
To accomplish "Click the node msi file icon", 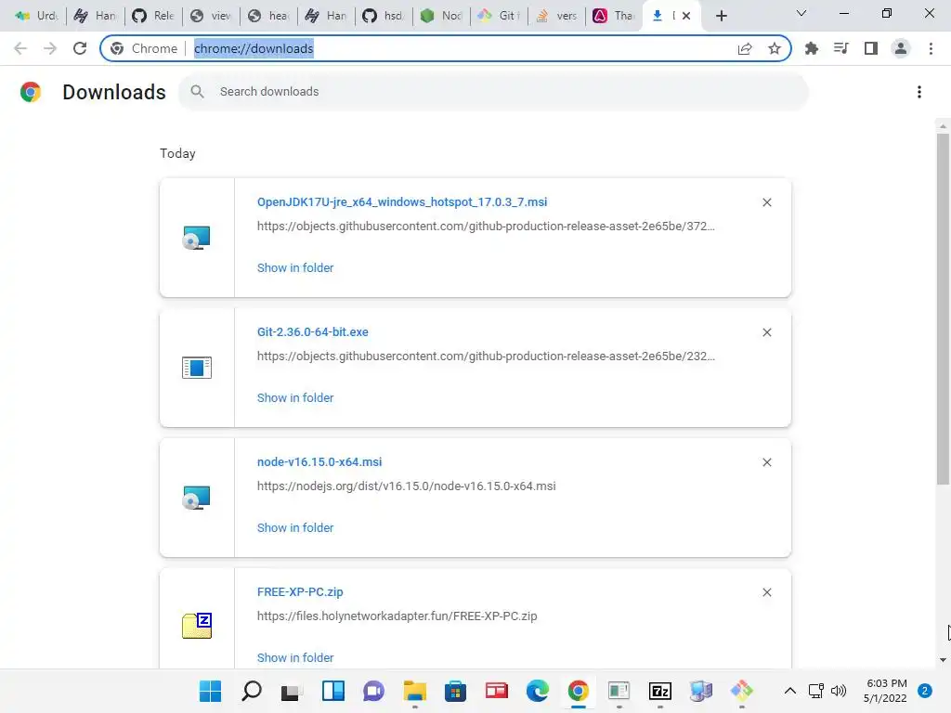I will click(197, 498).
